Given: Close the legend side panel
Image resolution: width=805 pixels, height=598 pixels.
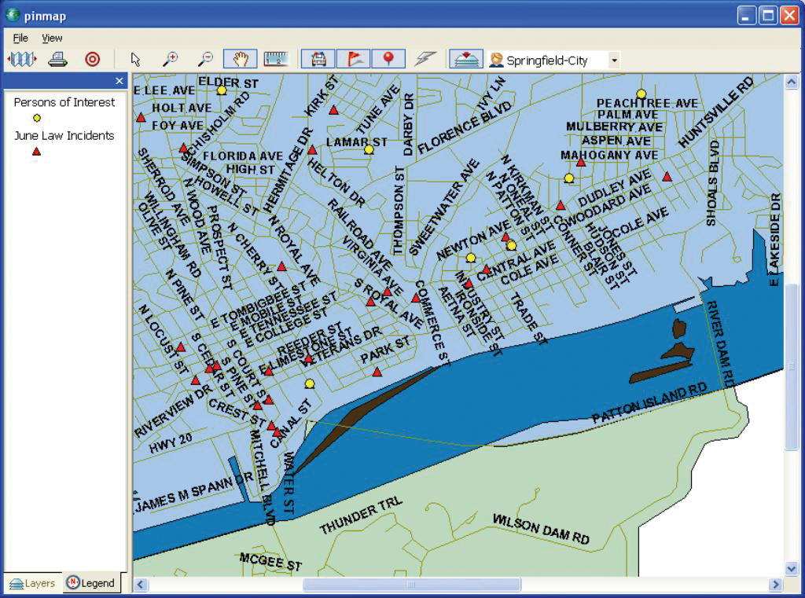Looking at the screenshot, I should pyautogui.click(x=119, y=80).
